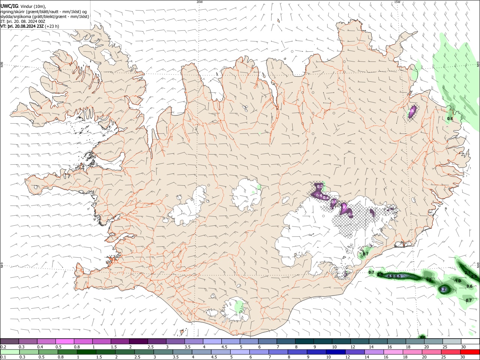
Task: Click the 5.5 rain value in the southern rain band
Action: click(398, 276)
